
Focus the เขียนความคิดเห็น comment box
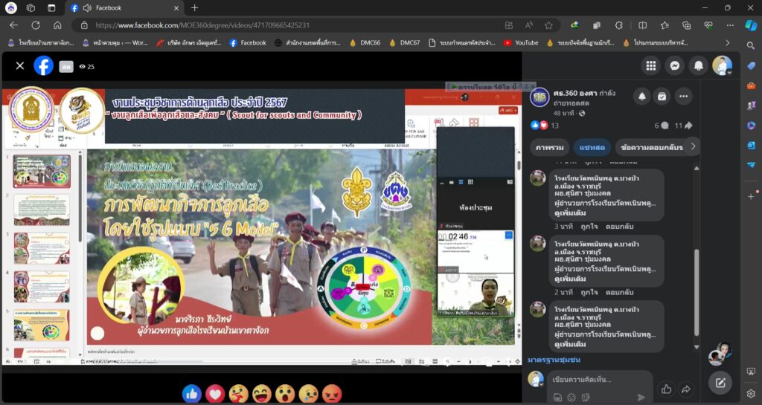click(x=600, y=379)
